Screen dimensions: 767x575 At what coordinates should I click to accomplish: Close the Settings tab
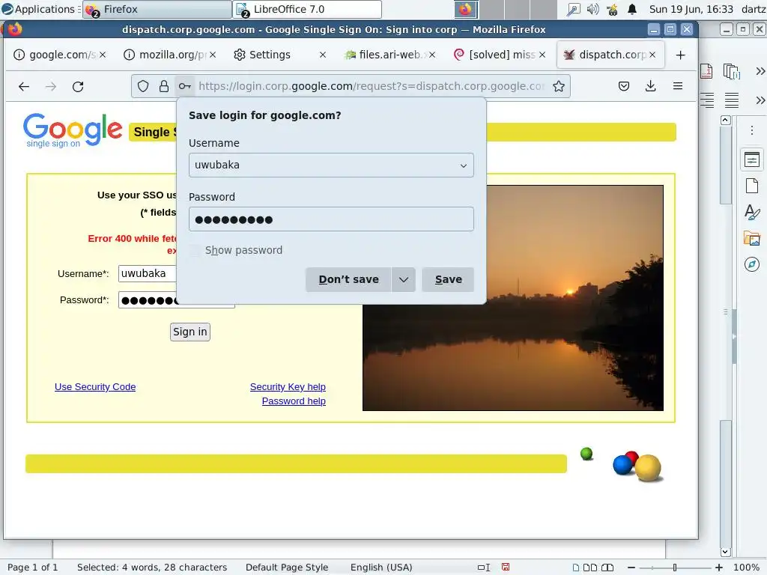click(322, 55)
